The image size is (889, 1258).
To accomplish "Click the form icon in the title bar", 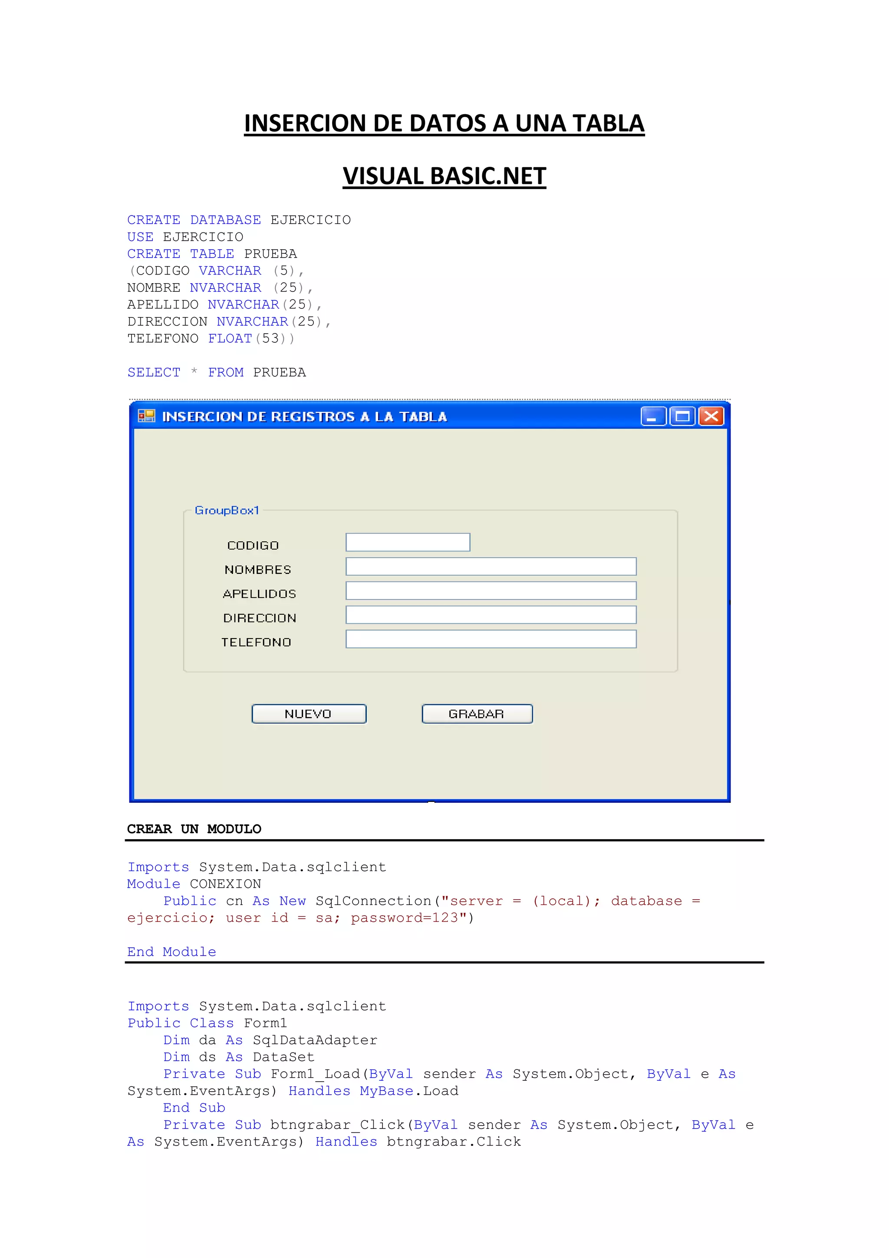I will pyautogui.click(x=146, y=417).
